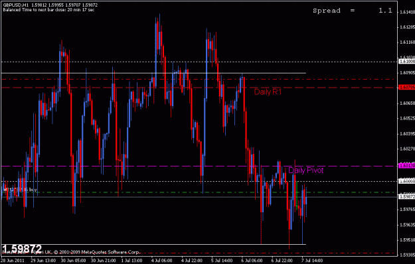Click the 1.59635 price axis label
This screenshot has width=415, height=264.
(x=407, y=225)
